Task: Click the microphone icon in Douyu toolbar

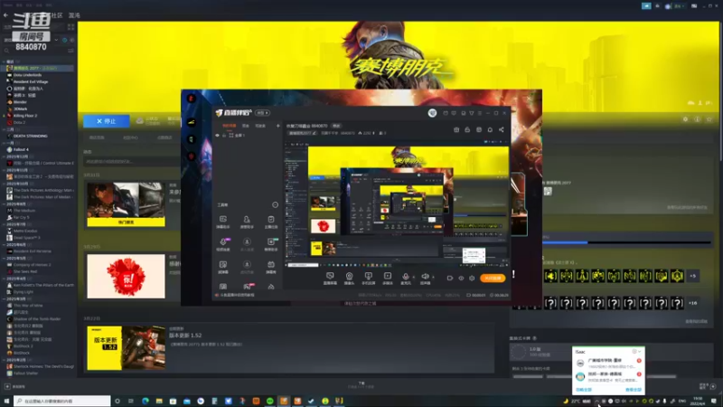Action: click(406, 278)
